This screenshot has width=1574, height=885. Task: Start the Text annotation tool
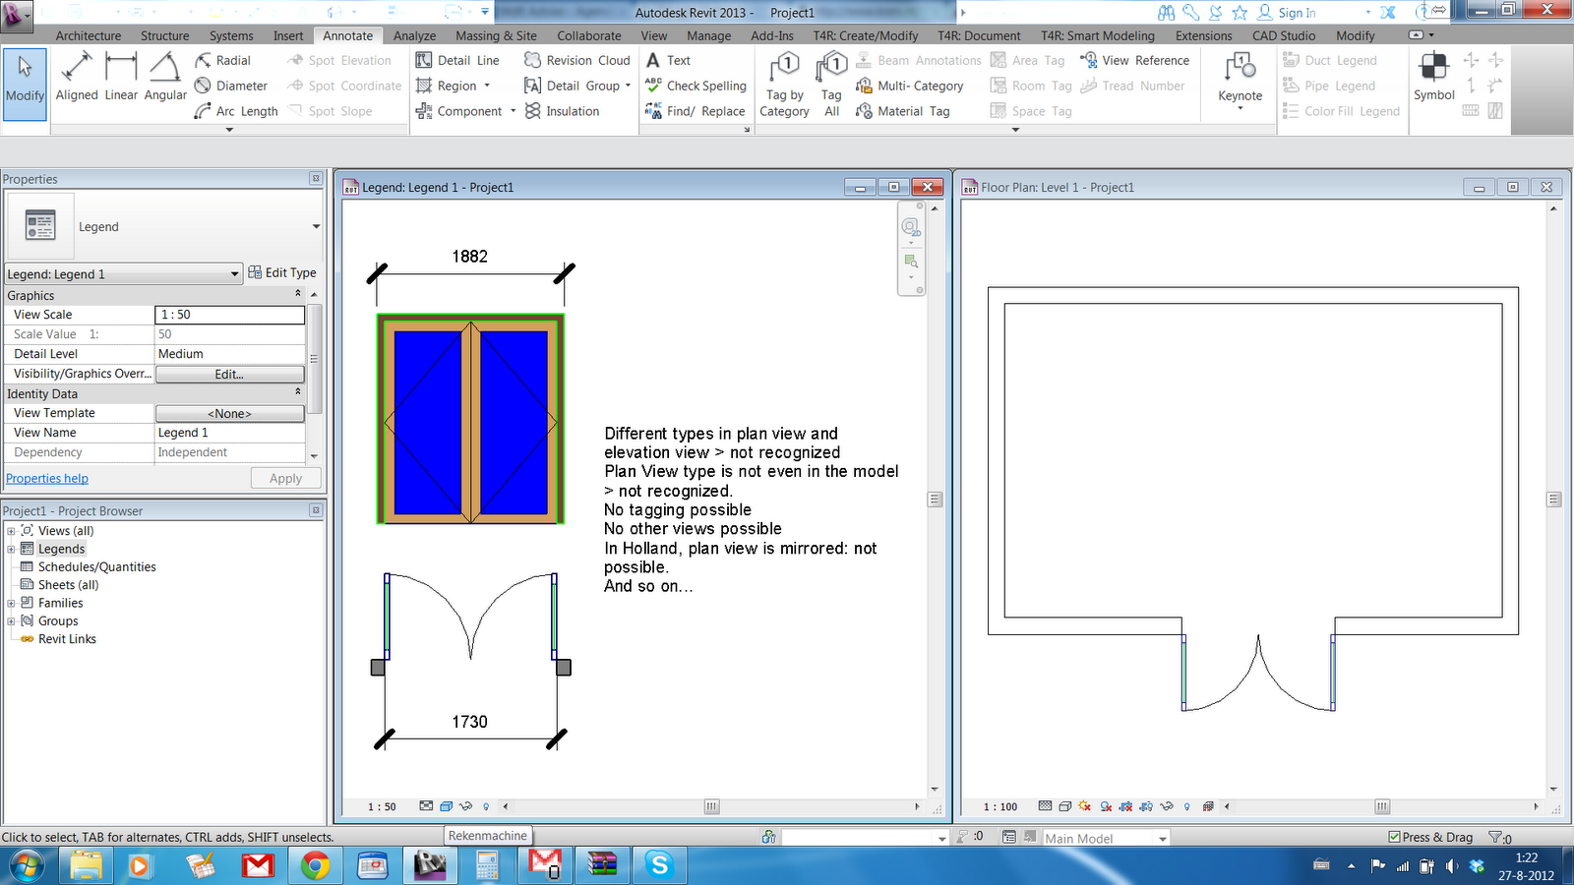[x=668, y=60]
